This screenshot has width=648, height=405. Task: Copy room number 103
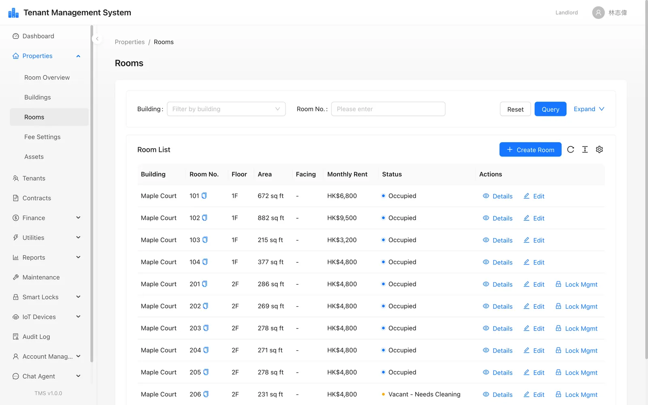click(205, 240)
